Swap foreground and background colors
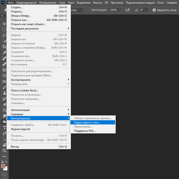Image resolution: width=179 pixels, height=179 pixels. (6, 161)
